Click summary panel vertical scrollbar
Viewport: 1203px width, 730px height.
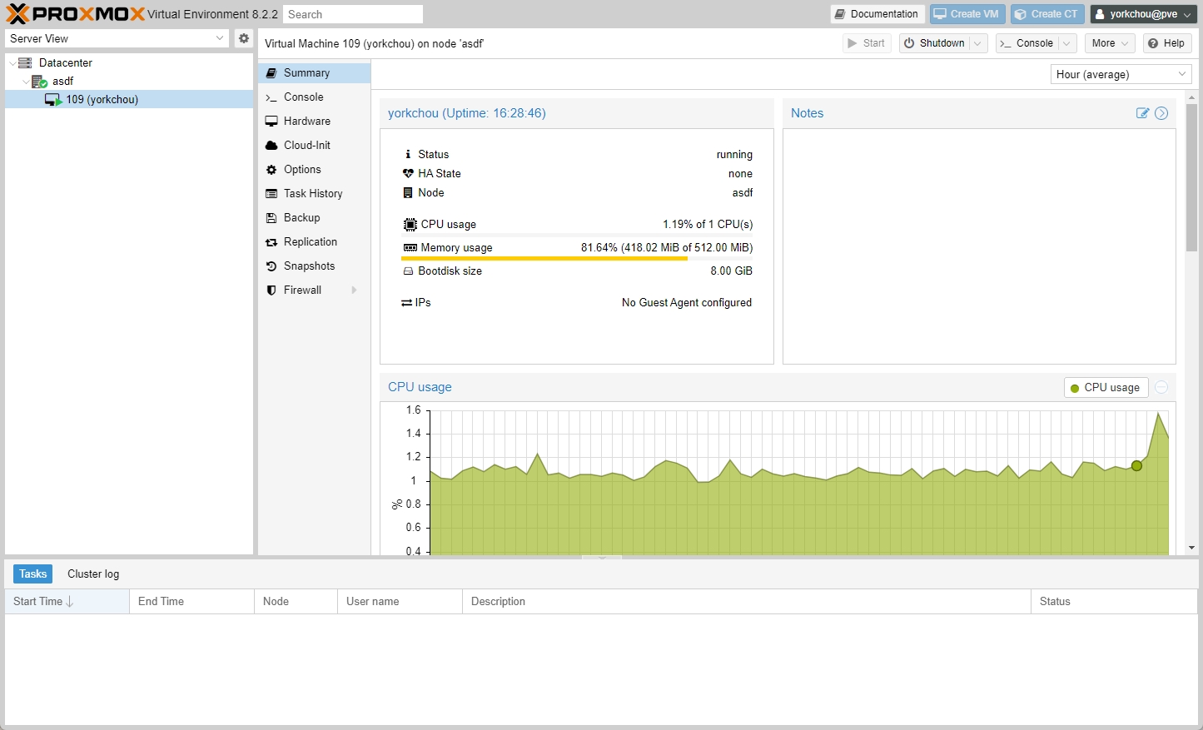click(1191, 177)
